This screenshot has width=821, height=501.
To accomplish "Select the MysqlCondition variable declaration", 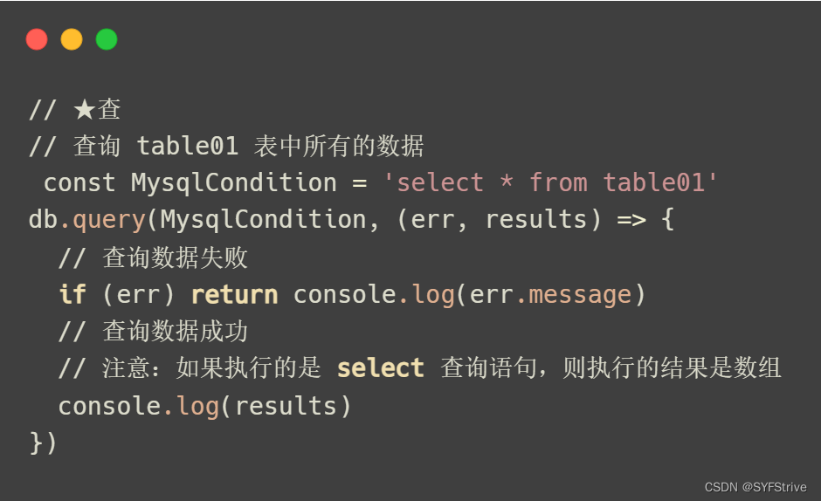I will 233,183.
